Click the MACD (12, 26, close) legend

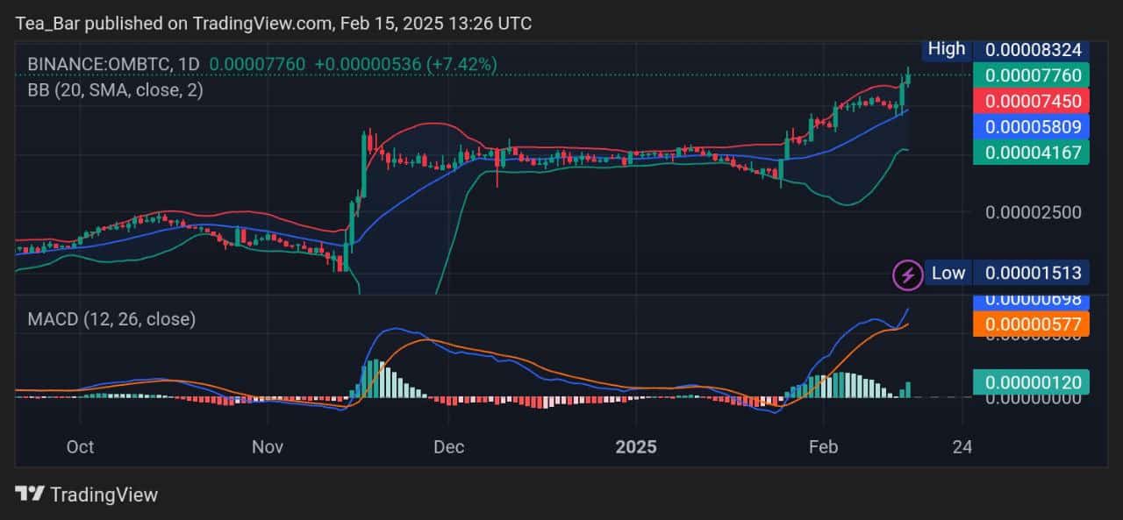point(111,319)
